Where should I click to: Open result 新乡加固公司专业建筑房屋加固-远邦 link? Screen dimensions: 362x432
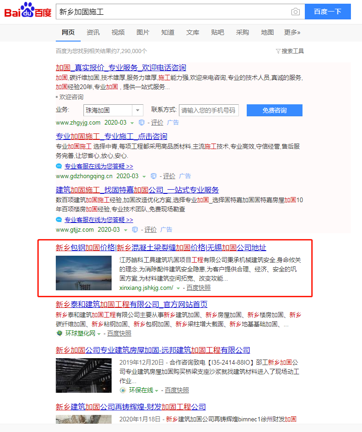point(153,350)
